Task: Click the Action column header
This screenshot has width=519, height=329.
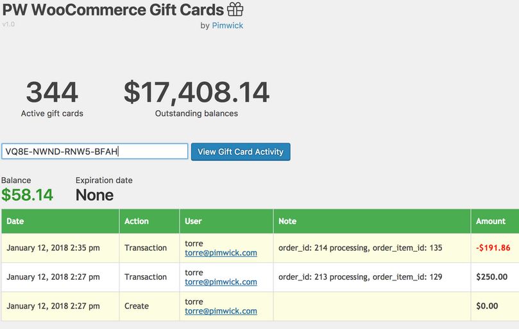Action: (149, 221)
